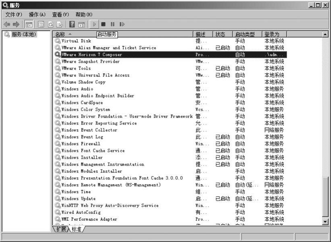Sort by the 启动类型 column header
Image resolution: width=331 pixels, height=242 pixels.
(x=248, y=34)
